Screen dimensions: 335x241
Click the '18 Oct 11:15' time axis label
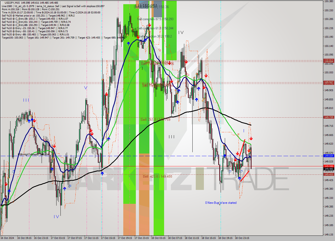[192, 238]
